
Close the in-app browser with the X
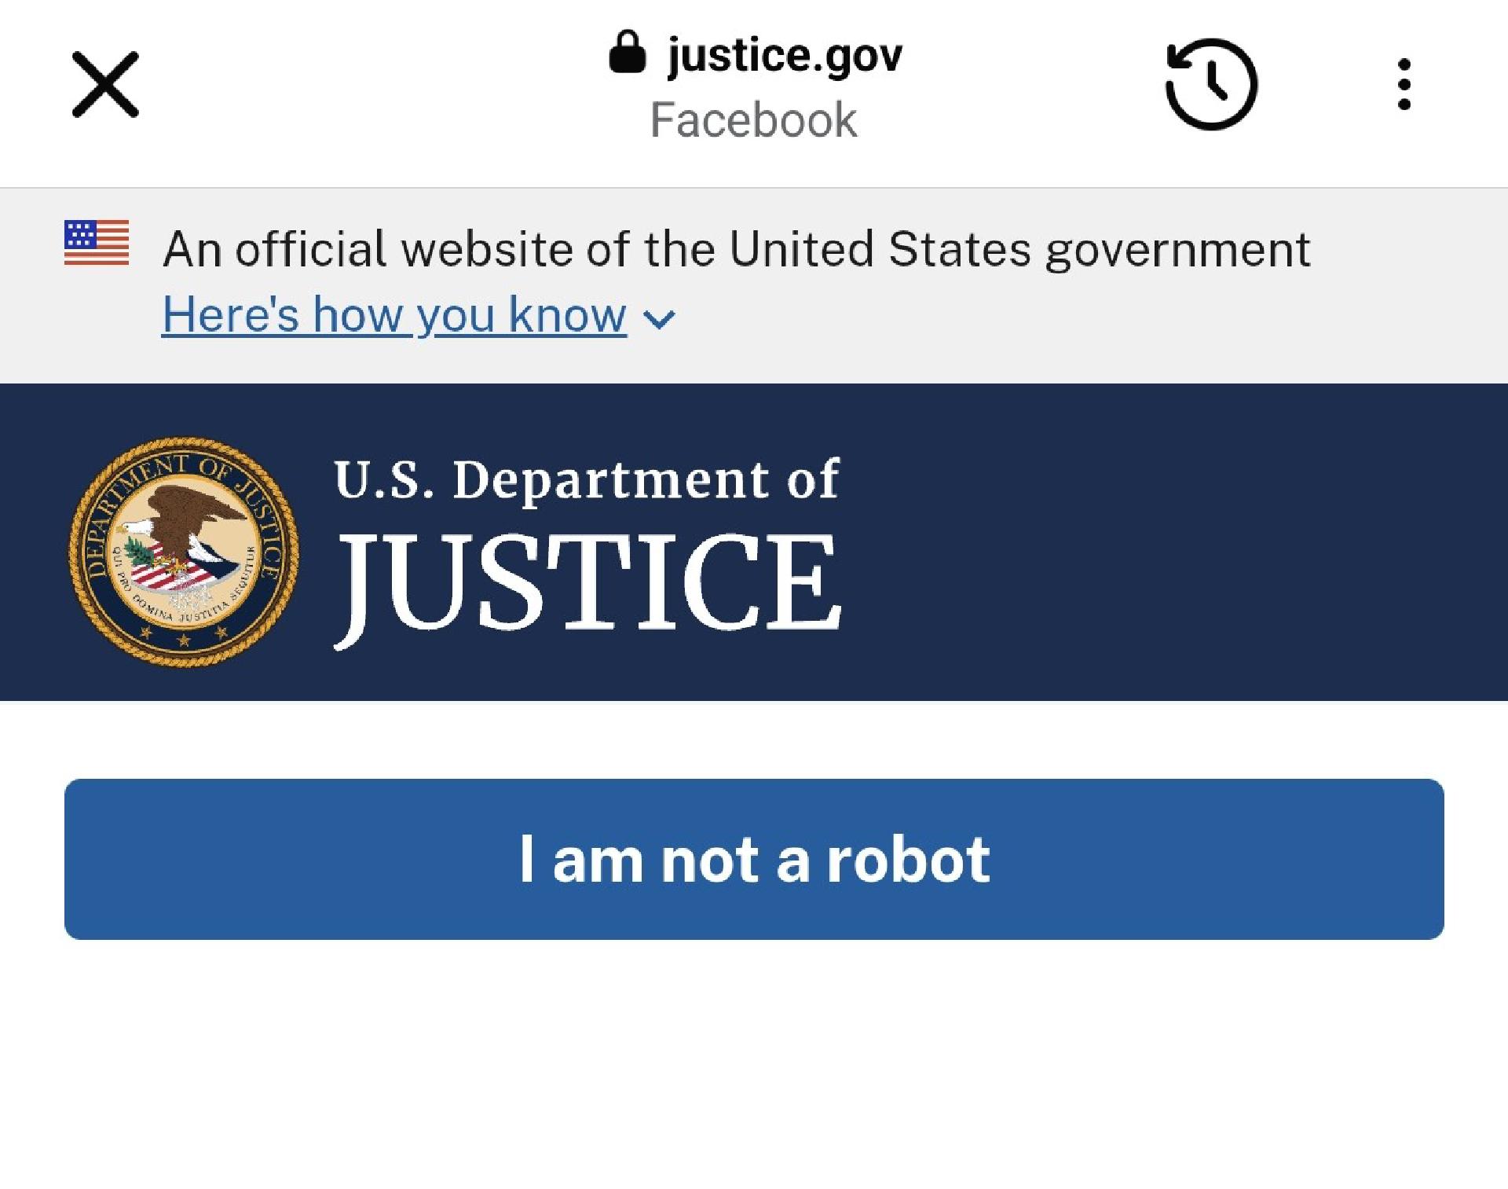click(x=105, y=85)
